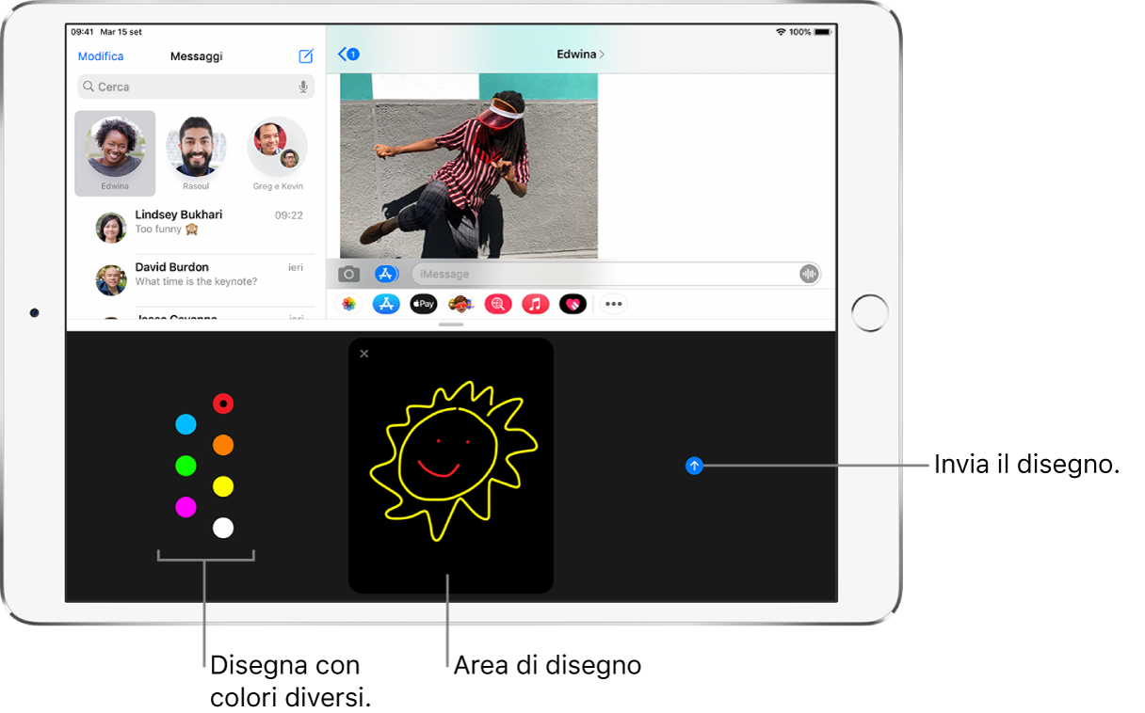Select Edwina's pinned conversation avatar
This screenshot has height=713, width=1145.
click(x=115, y=148)
